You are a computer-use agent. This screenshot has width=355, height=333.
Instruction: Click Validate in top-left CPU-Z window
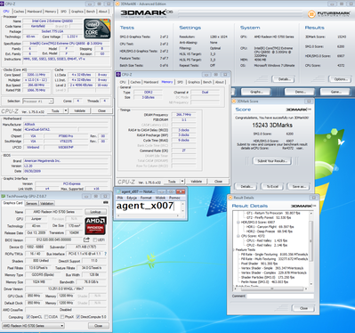(x=79, y=110)
